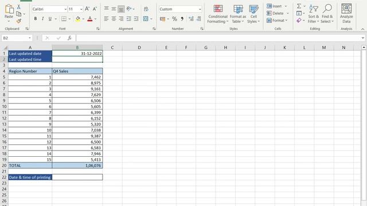The image size is (367, 206).
Task: Open Sort & Filter menu
Action: (x=314, y=14)
